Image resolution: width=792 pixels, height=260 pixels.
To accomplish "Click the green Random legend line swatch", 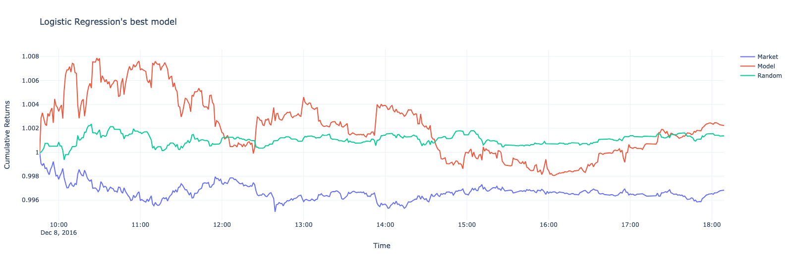I will tap(747, 76).
